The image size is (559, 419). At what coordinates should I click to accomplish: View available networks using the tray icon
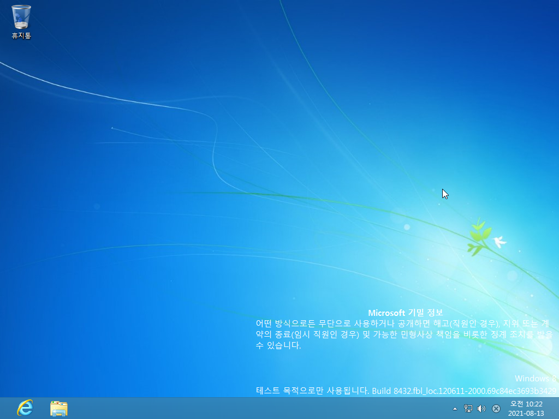coord(468,408)
